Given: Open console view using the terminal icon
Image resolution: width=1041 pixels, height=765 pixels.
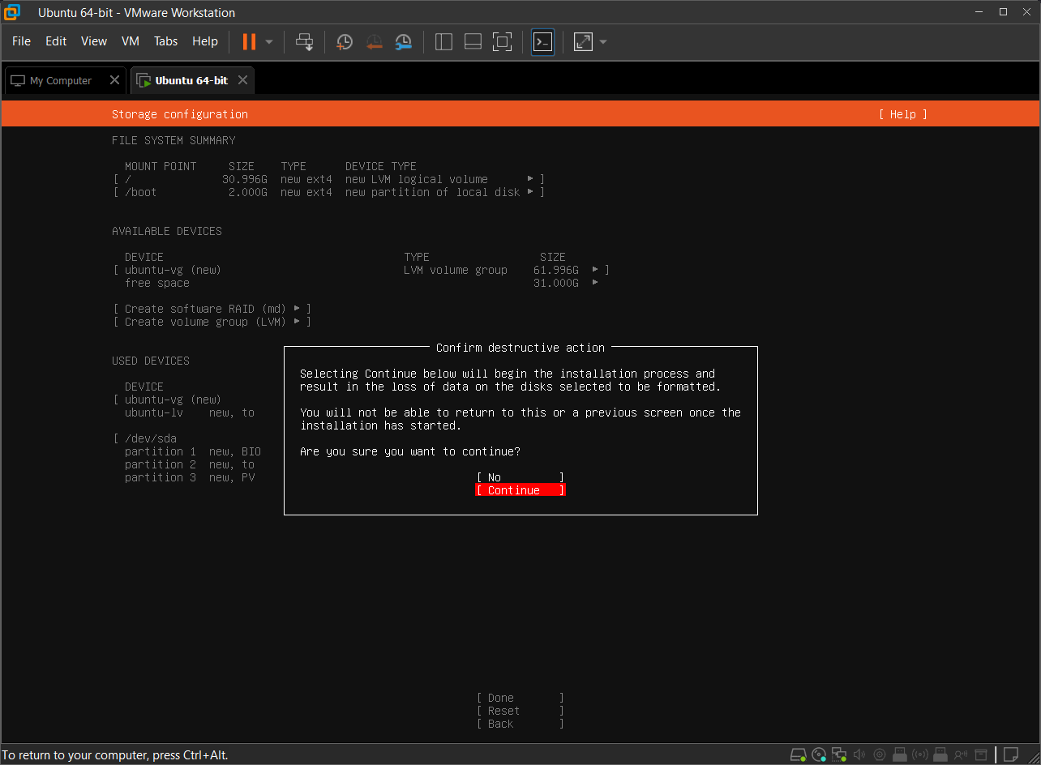Looking at the screenshot, I should tap(542, 41).
